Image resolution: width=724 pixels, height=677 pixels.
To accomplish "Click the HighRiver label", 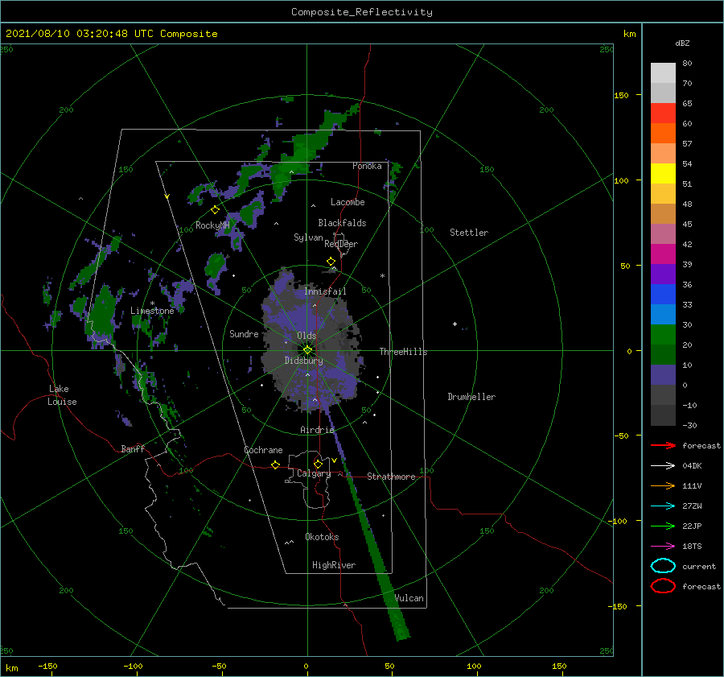I will (x=334, y=565).
